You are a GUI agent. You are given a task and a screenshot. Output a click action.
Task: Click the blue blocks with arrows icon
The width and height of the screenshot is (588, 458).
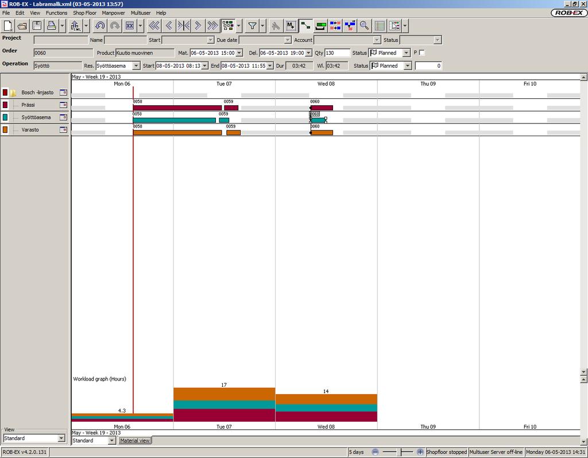(x=350, y=25)
